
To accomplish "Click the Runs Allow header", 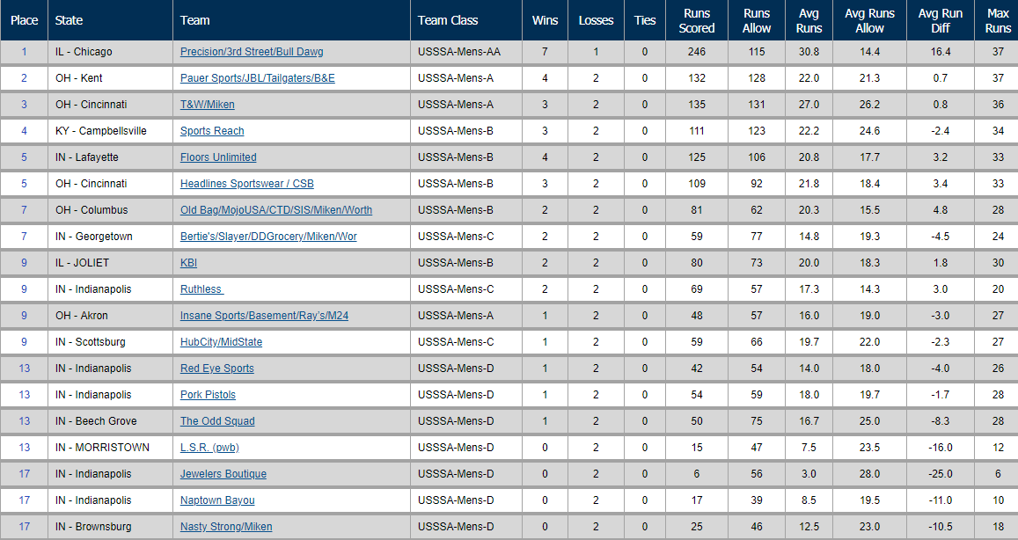I will click(757, 21).
